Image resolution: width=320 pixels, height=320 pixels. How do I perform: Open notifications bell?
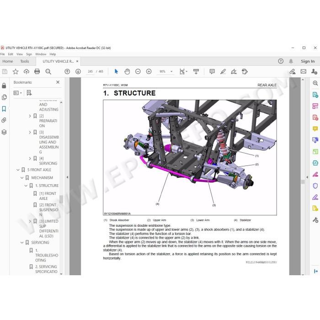coord(291,61)
